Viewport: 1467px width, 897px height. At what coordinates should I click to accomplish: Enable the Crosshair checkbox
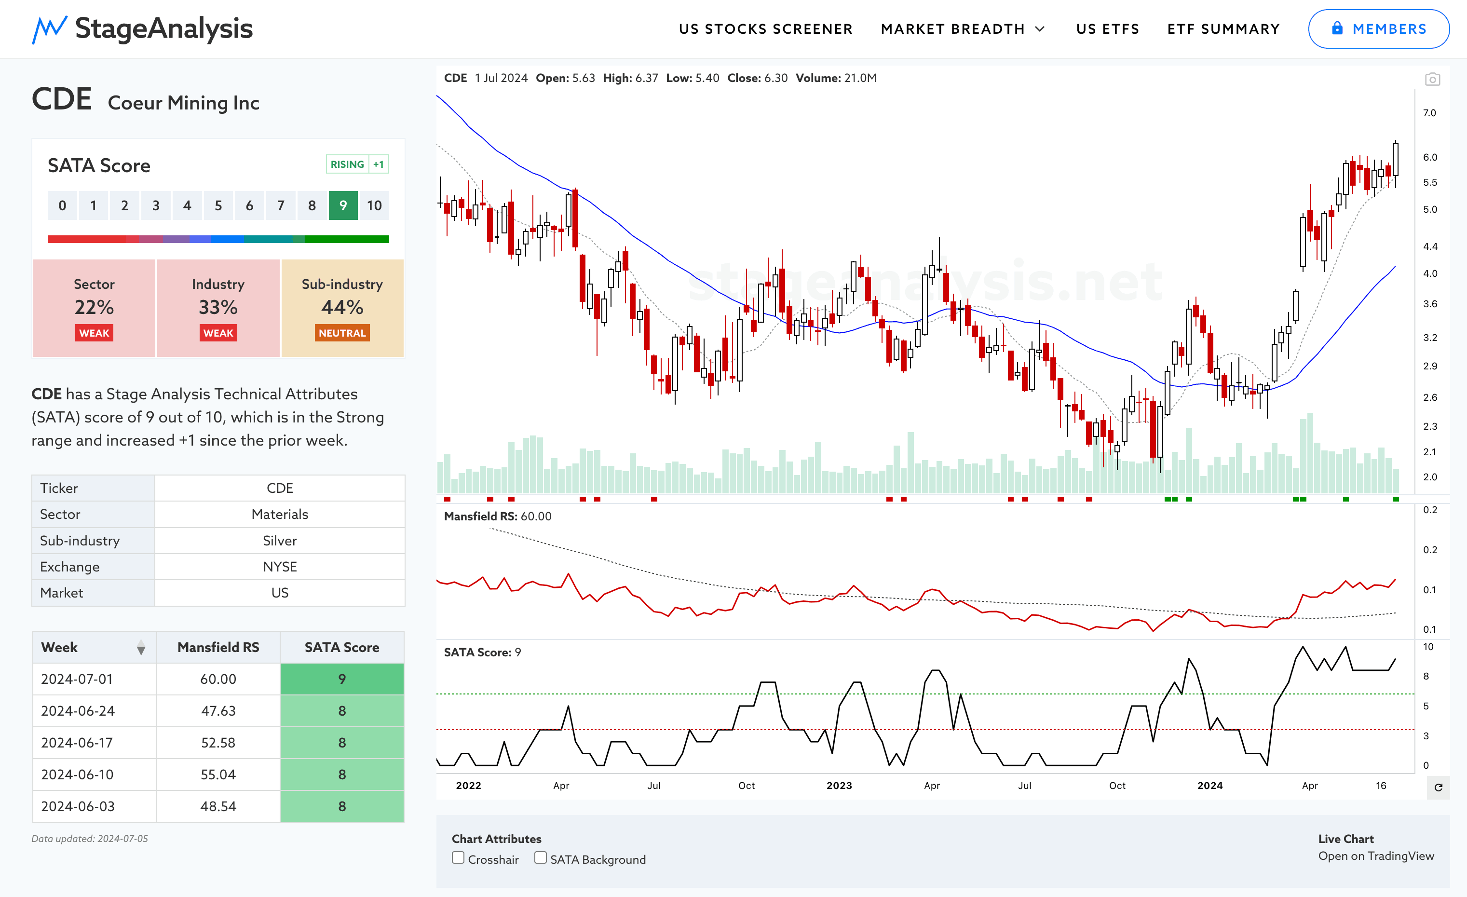click(458, 858)
